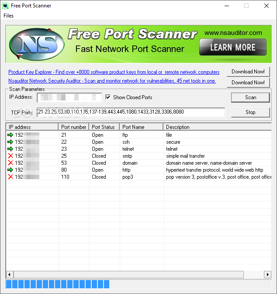
Task: Click Closed status for port 25
Action: point(99,156)
